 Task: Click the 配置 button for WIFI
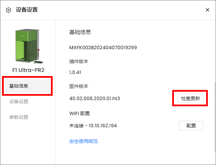coord(191,126)
